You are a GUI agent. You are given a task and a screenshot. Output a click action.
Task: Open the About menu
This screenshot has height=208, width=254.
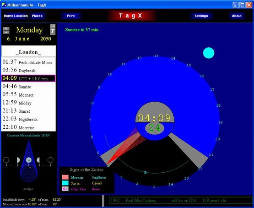tap(237, 16)
